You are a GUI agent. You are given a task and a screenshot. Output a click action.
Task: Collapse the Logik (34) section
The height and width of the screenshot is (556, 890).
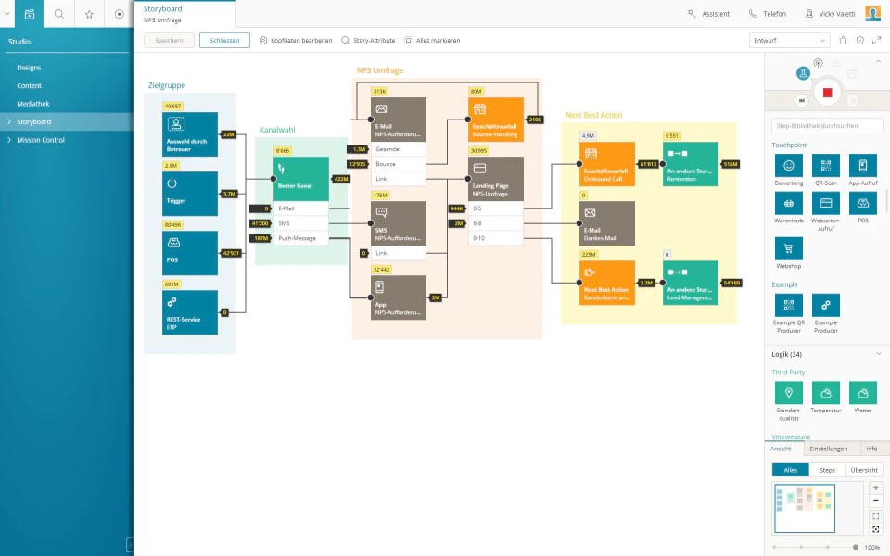(x=878, y=353)
